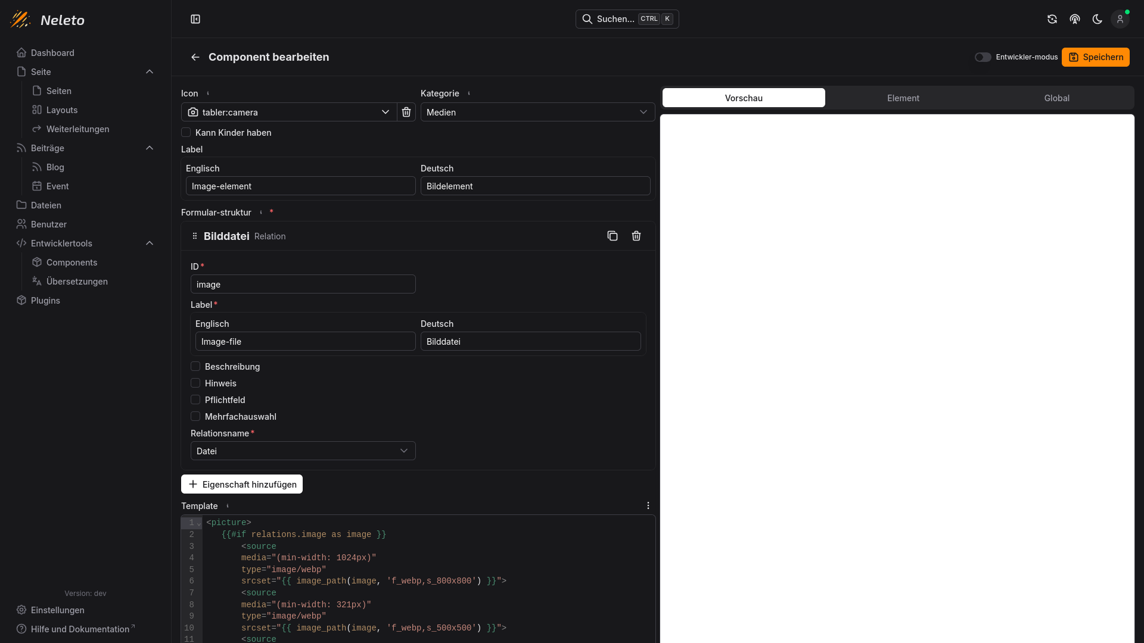Delete the selected tabler:camera icon
This screenshot has height=643, width=1144.
click(x=406, y=112)
